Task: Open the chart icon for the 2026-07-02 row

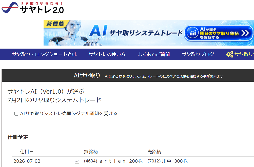Action: [x=77, y=161]
